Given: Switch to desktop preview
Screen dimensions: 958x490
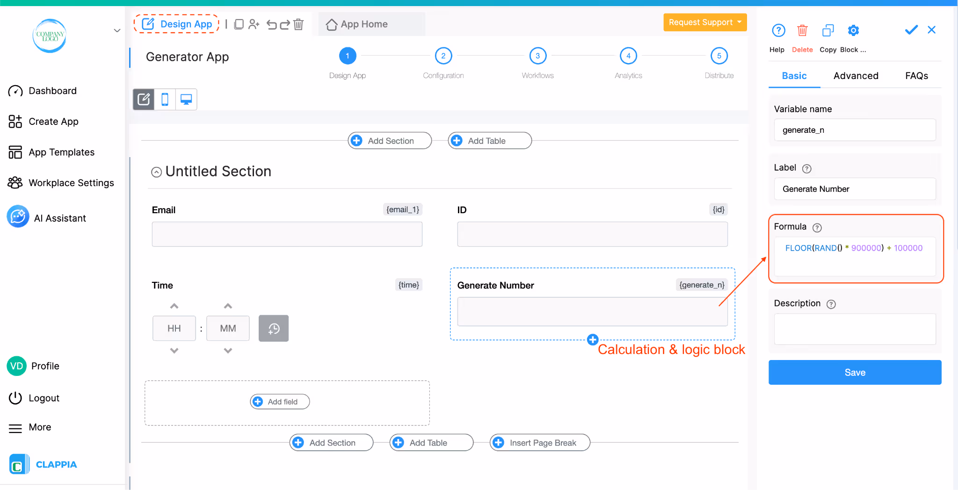Looking at the screenshot, I should click(x=186, y=99).
